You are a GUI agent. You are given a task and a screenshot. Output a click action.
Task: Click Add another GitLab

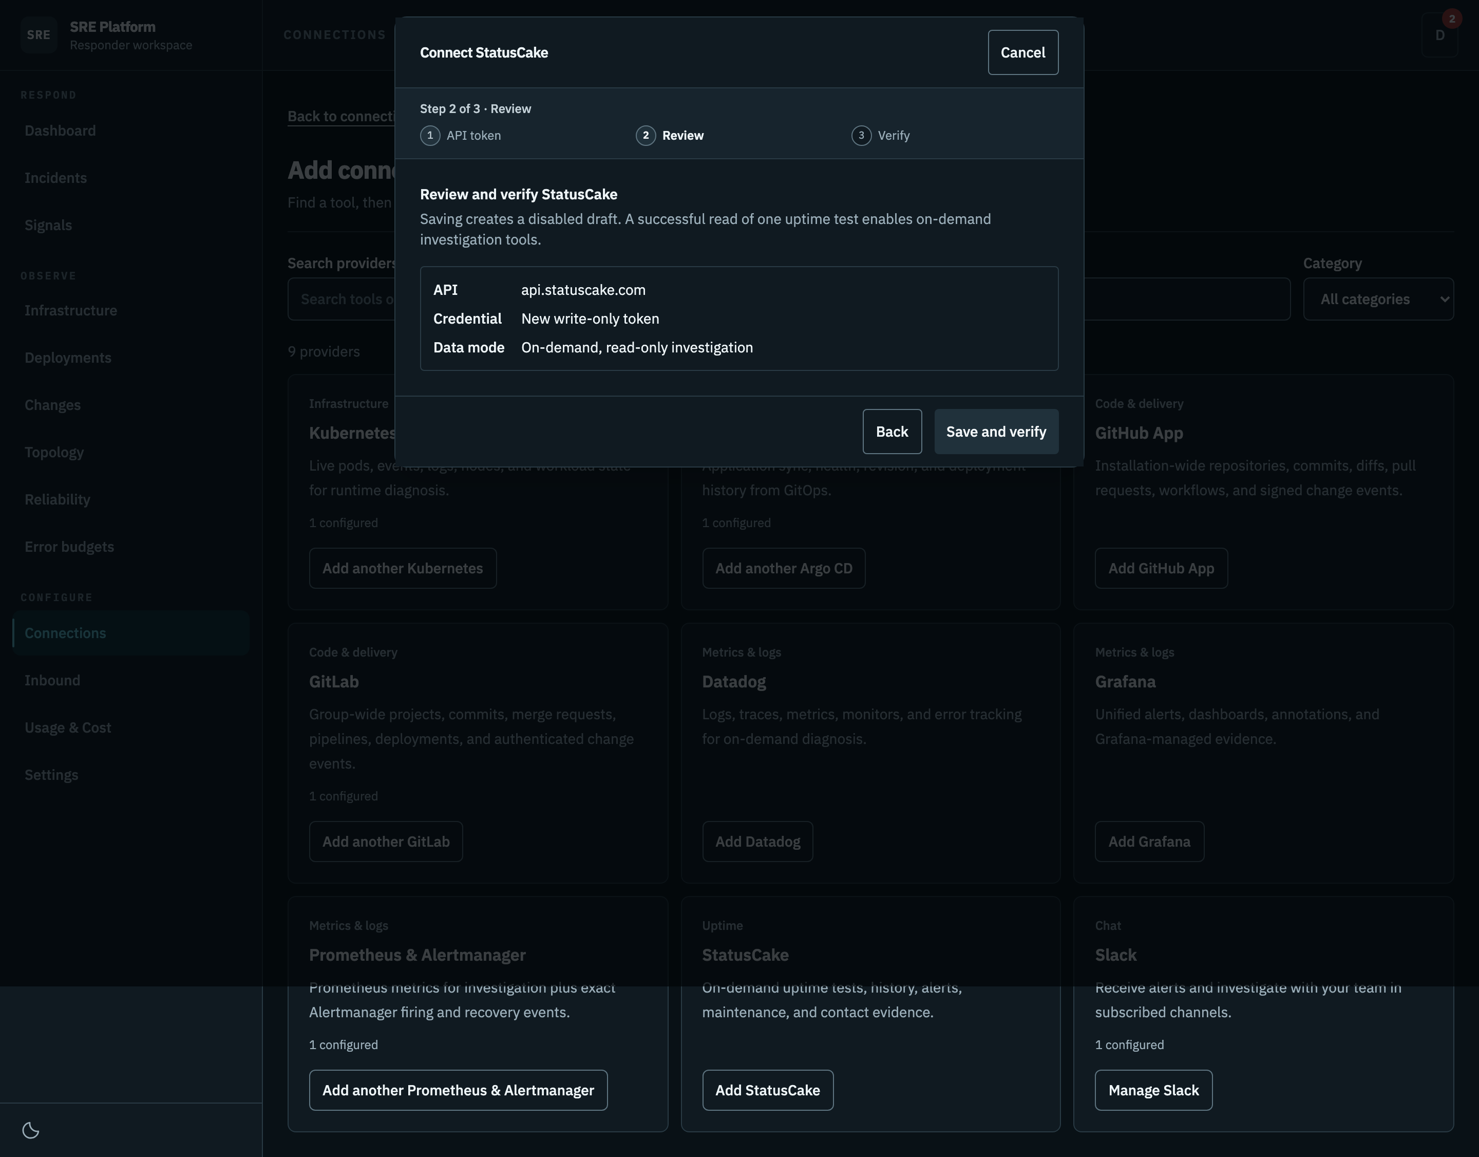pos(386,842)
